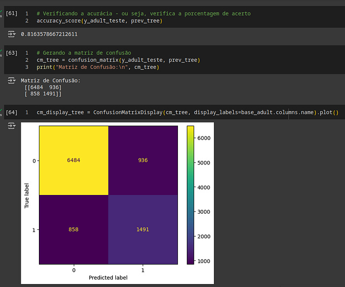
Task: Click the x-axis tick label 1
Action: [x=143, y=270]
